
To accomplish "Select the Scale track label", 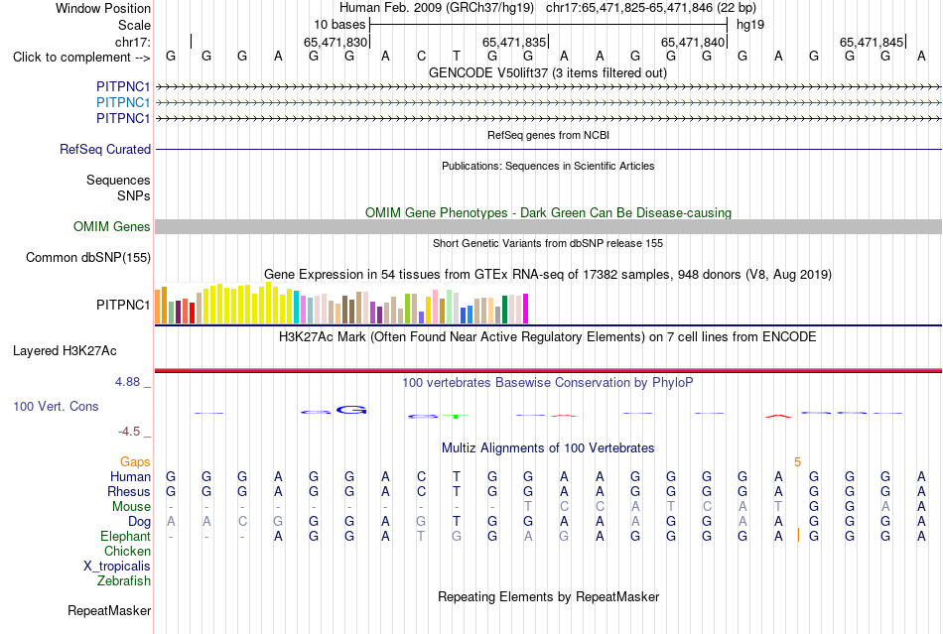I will [x=134, y=25].
